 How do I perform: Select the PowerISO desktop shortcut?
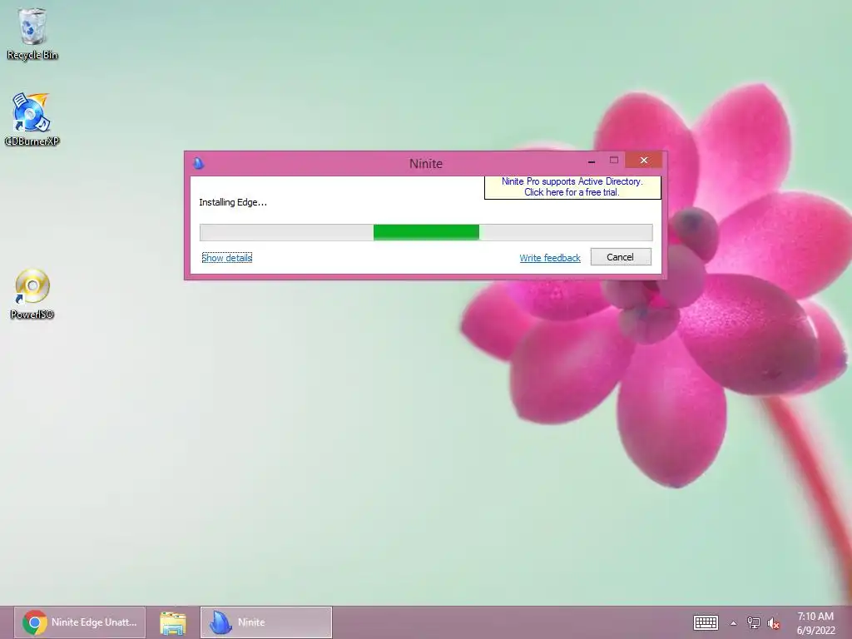(x=32, y=294)
